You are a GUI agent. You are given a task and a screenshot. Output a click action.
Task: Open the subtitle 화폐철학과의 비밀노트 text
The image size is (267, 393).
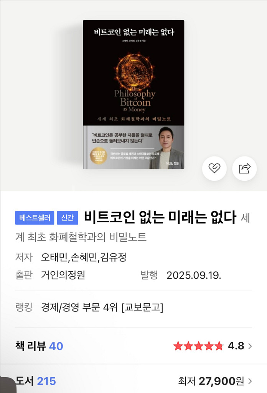tap(98, 237)
